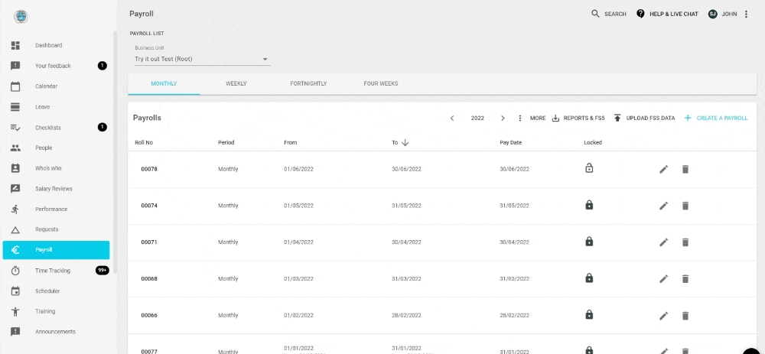Go to Leave section
The width and height of the screenshot is (765, 354).
[56, 107]
